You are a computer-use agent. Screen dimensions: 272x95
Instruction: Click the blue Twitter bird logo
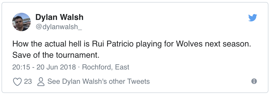(x=253, y=18)
